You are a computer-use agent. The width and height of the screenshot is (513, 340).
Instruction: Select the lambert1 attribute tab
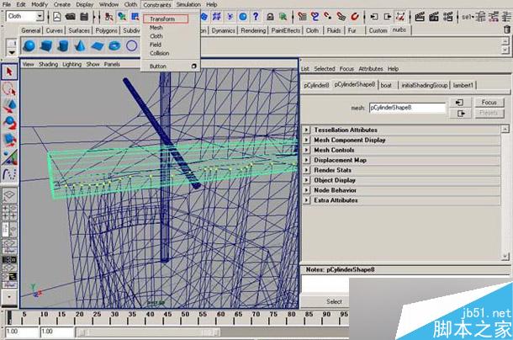[463, 85]
